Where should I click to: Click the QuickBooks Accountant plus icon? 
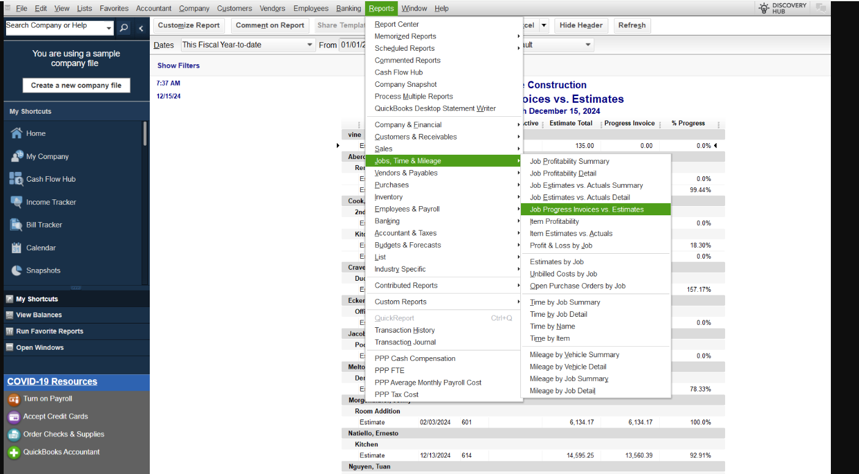(x=13, y=453)
